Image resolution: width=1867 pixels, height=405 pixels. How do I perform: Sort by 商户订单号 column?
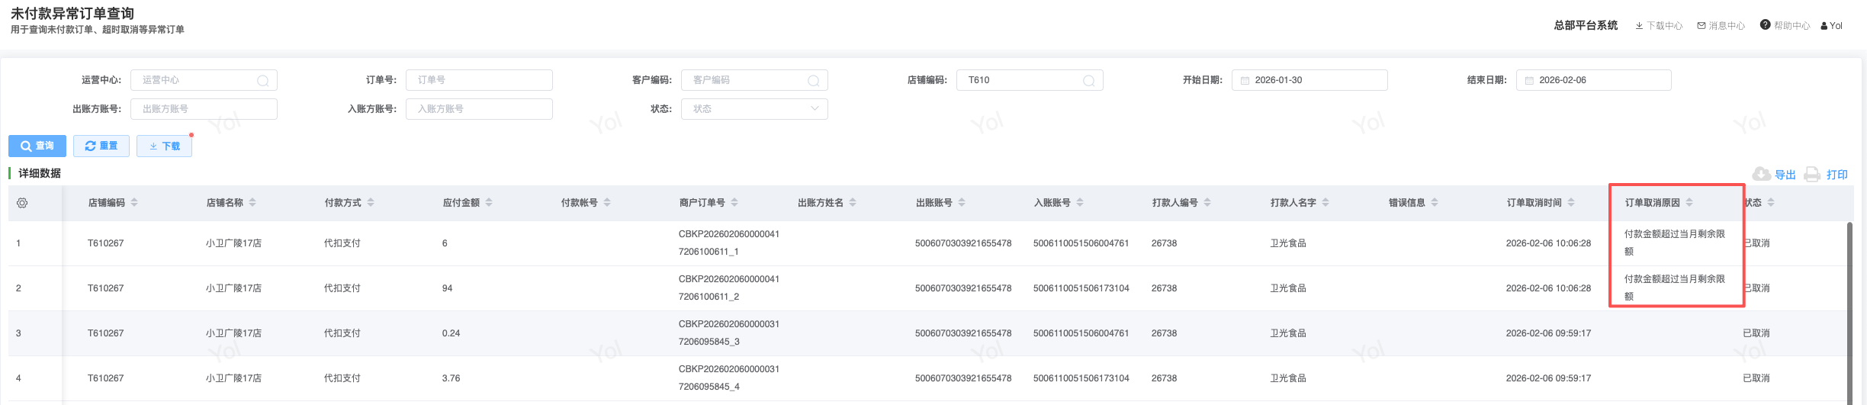click(734, 203)
